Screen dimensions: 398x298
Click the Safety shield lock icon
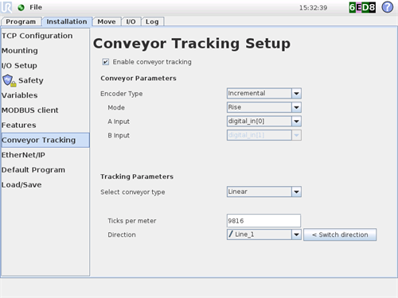10,80
